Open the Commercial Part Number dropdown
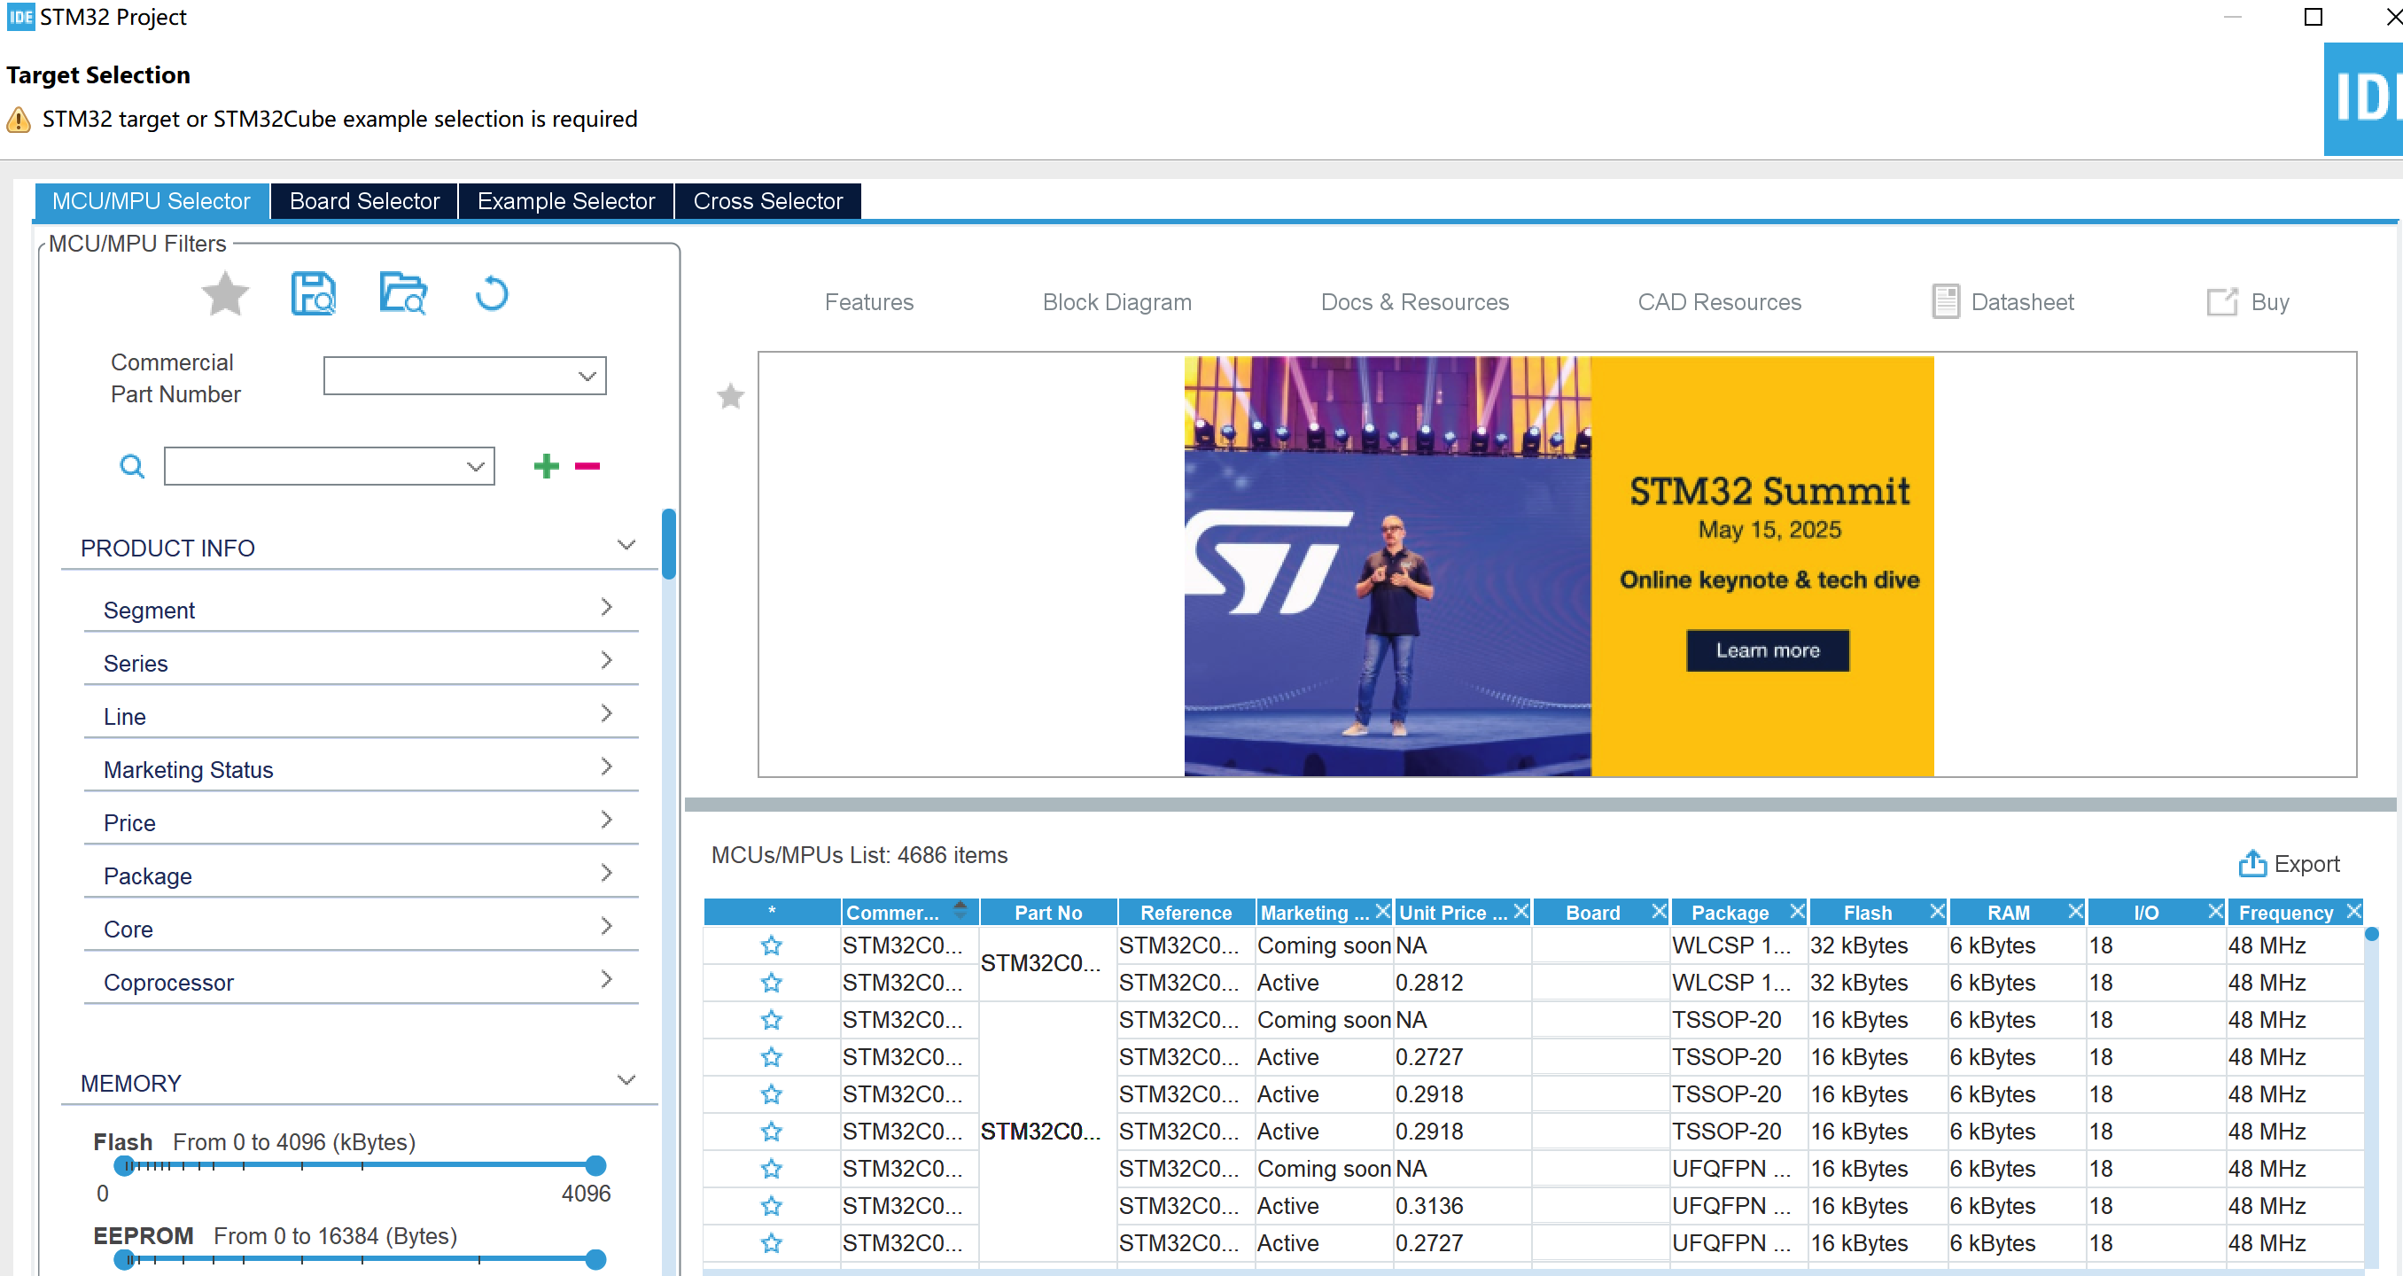Image resolution: width=2403 pixels, height=1276 pixels. pyautogui.click(x=586, y=375)
